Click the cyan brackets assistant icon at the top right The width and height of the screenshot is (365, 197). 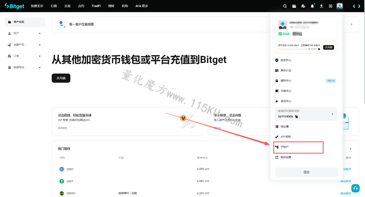(356, 6)
